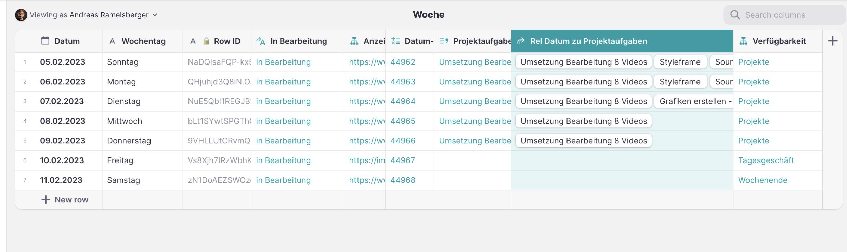Viewport: 847px width, 252px height.
Task: Select the Projektaufgaben column header
Action: 481,41
